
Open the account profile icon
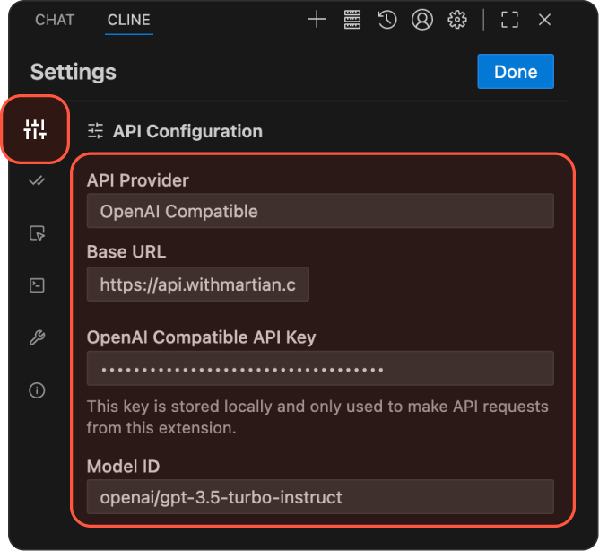pos(421,20)
